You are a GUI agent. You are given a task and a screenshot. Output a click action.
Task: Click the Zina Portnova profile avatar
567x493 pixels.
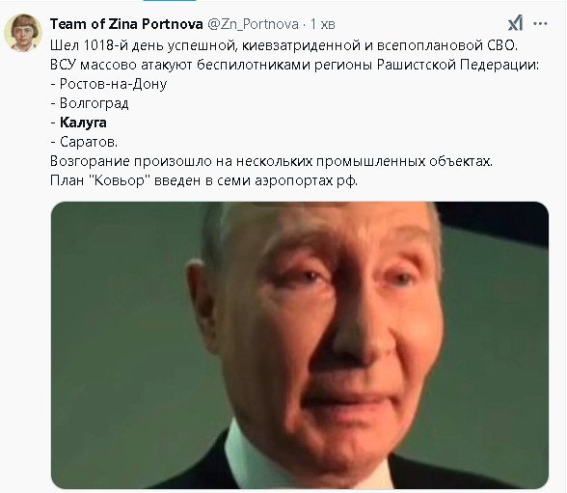coord(23,33)
